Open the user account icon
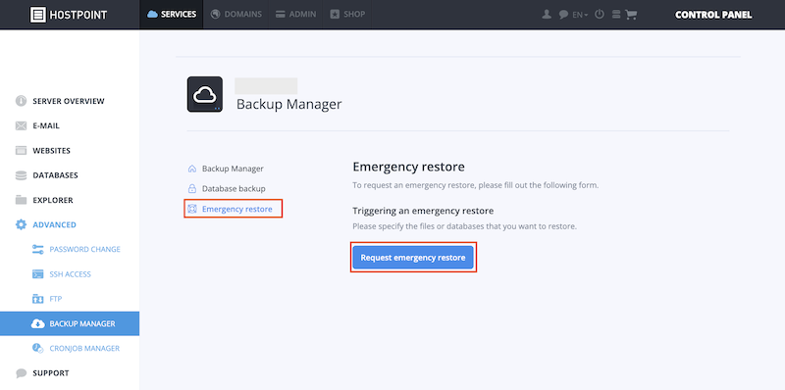The width and height of the screenshot is (785, 390). (547, 15)
